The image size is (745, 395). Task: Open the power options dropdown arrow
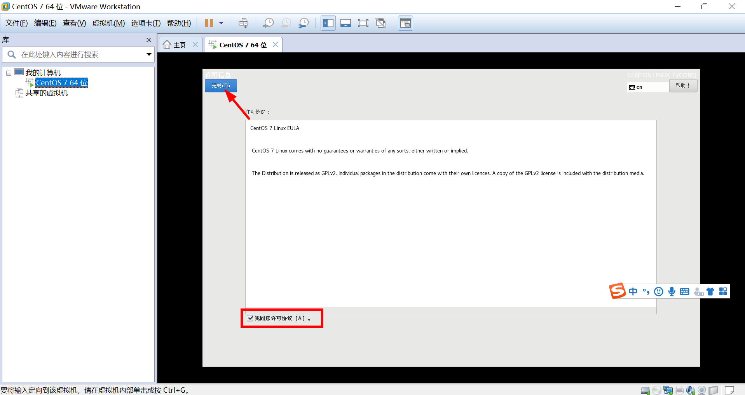click(221, 23)
